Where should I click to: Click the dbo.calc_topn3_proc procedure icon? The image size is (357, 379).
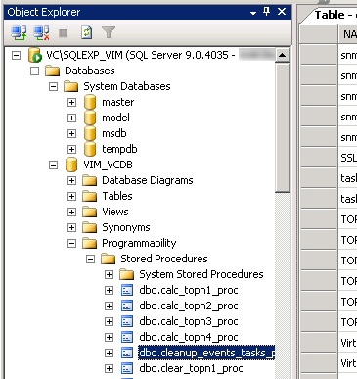pyautogui.click(x=127, y=321)
